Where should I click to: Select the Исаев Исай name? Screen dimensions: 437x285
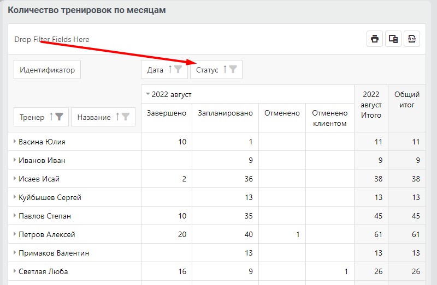39,179
